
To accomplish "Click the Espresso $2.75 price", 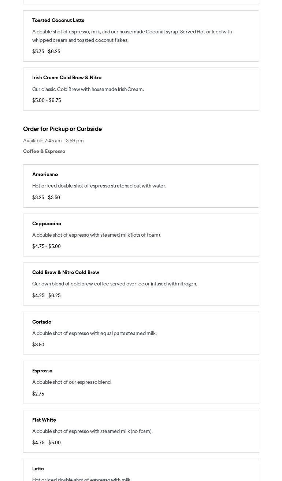I will 38,394.
